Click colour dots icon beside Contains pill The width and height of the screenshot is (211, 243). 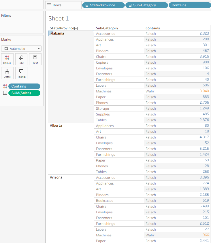click(x=5, y=86)
